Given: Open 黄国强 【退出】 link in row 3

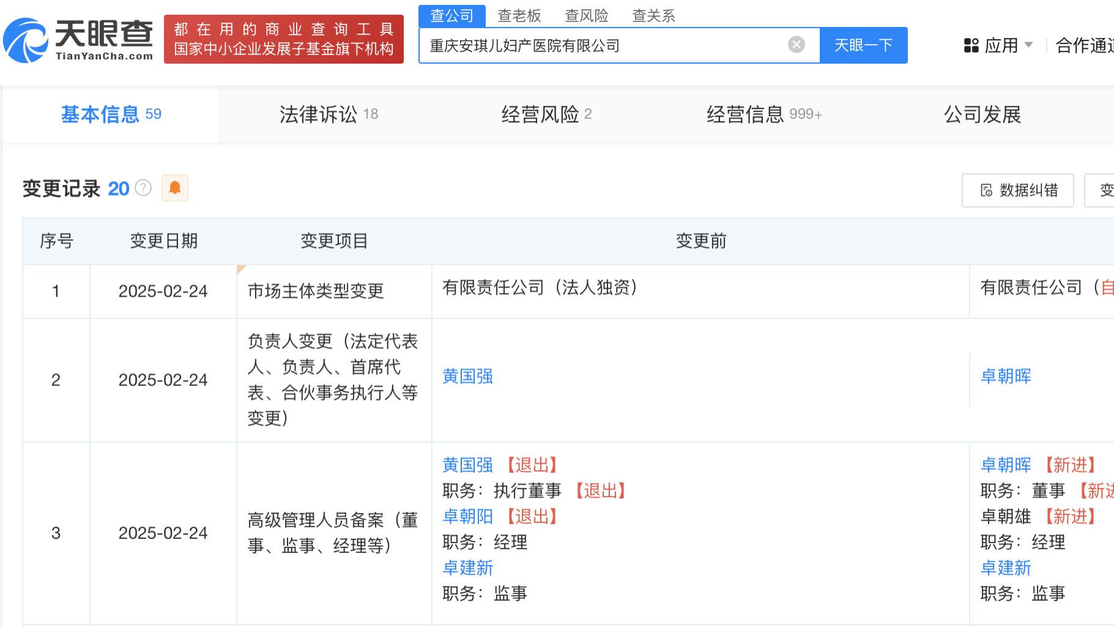Looking at the screenshot, I should 467,465.
